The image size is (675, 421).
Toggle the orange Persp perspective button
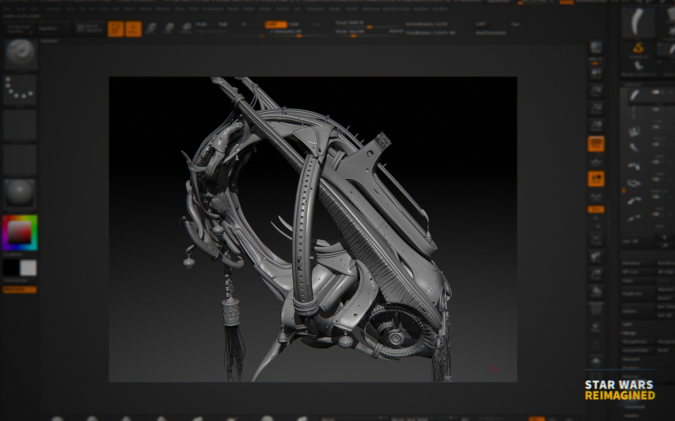point(596,144)
